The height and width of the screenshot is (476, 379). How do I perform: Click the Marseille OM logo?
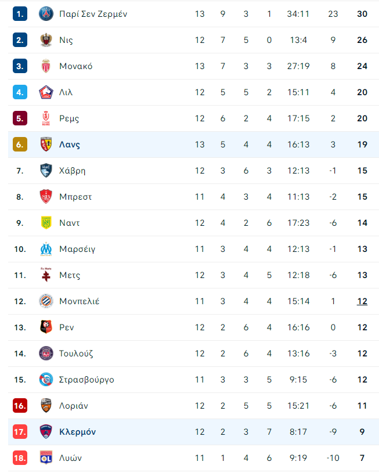(46, 249)
